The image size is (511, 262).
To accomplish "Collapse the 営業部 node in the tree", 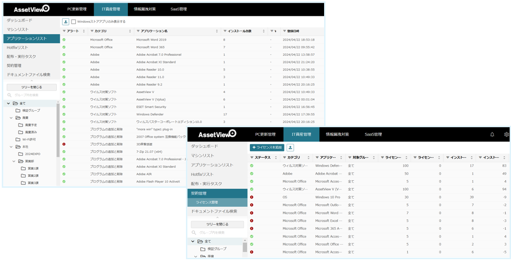I will click(x=14, y=161).
